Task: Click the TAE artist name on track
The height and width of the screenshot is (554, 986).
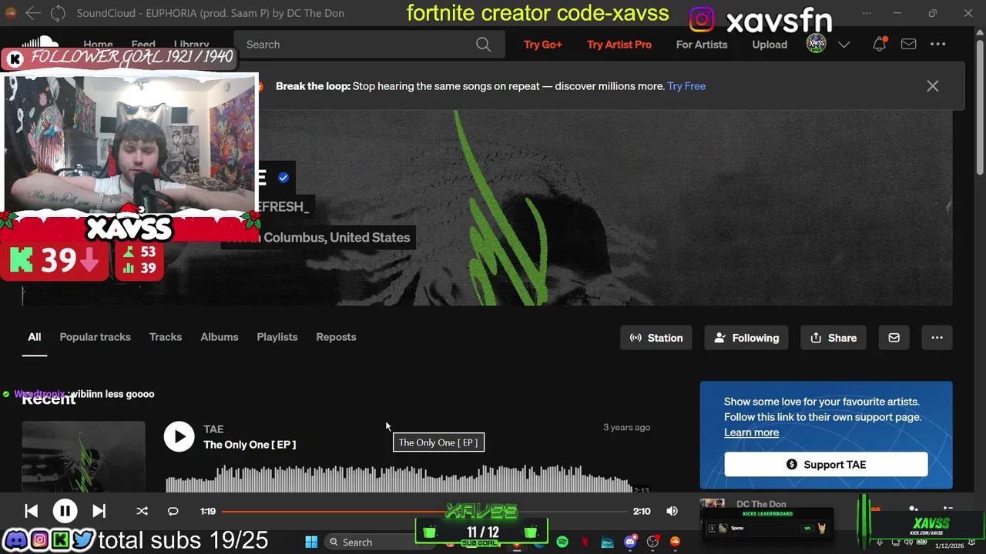Action: point(213,429)
